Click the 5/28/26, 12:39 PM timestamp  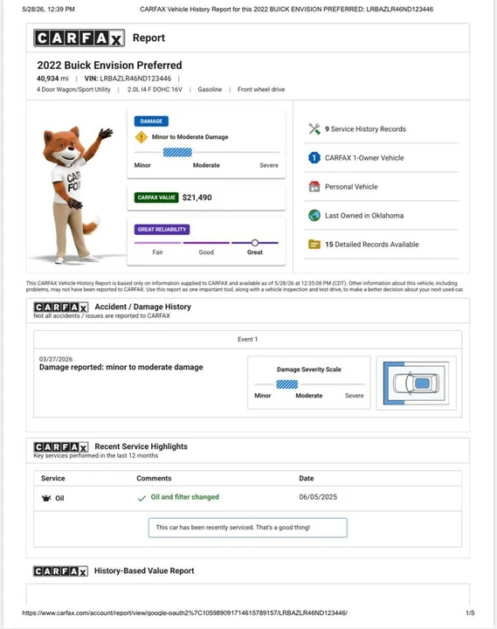point(49,10)
